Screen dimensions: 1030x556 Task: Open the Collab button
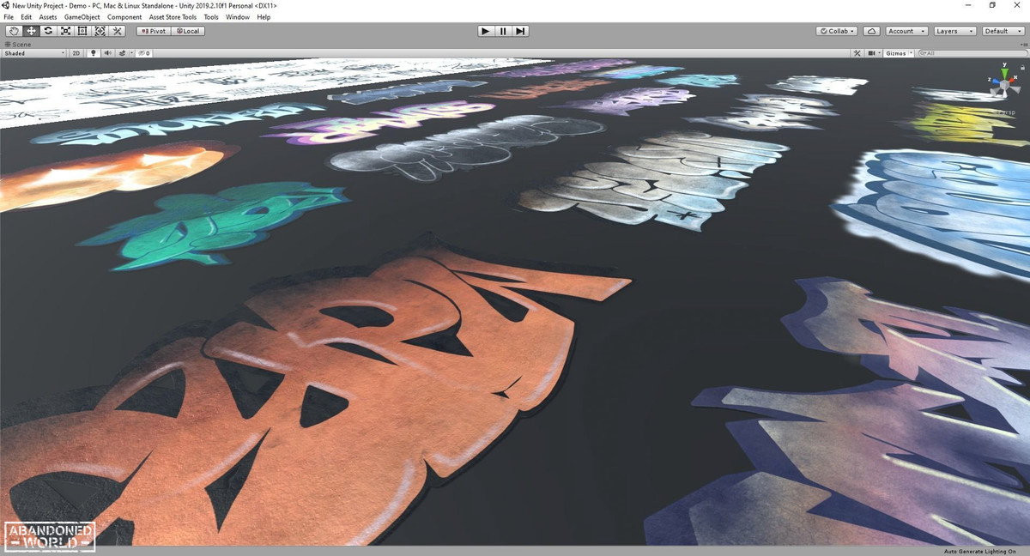point(836,31)
